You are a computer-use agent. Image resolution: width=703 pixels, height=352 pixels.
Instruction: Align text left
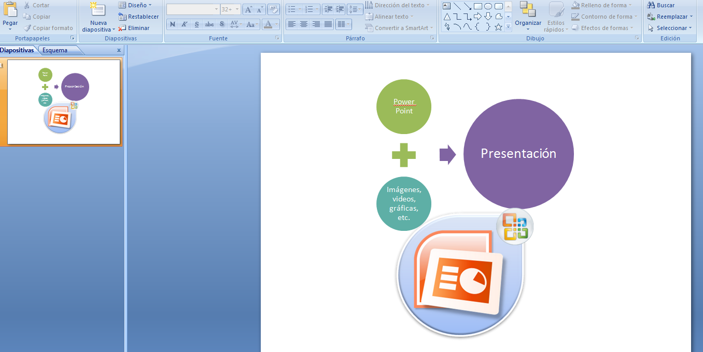(292, 24)
